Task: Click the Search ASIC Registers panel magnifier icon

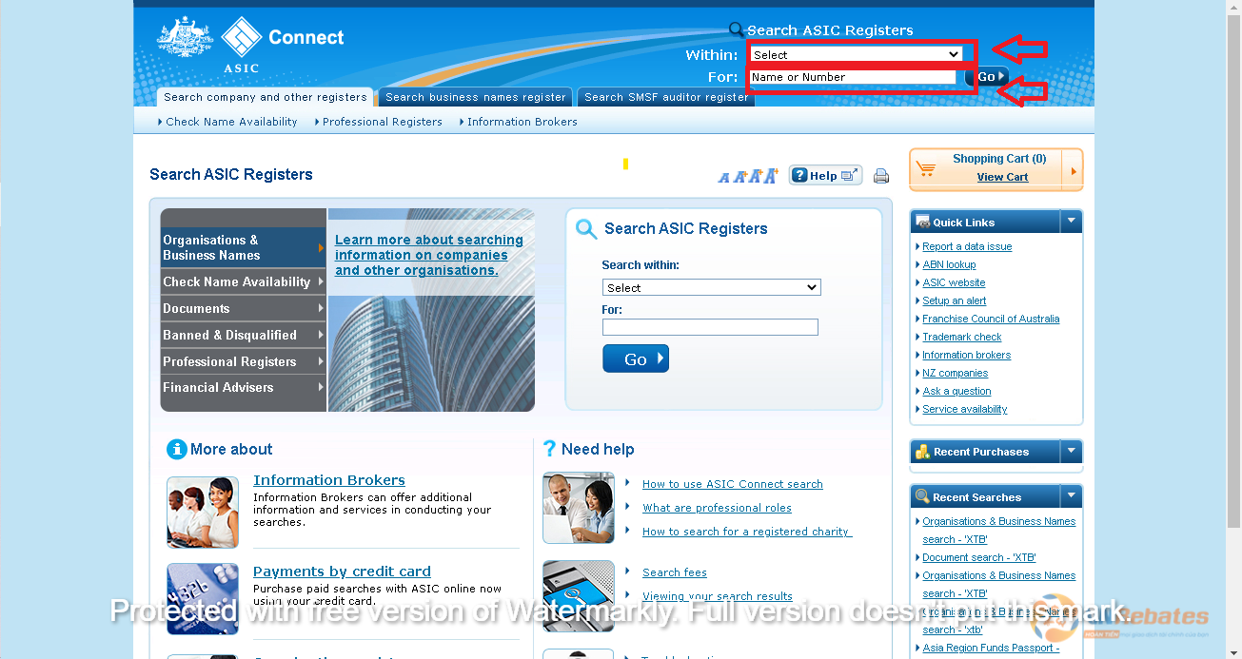Action: coord(587,228)
